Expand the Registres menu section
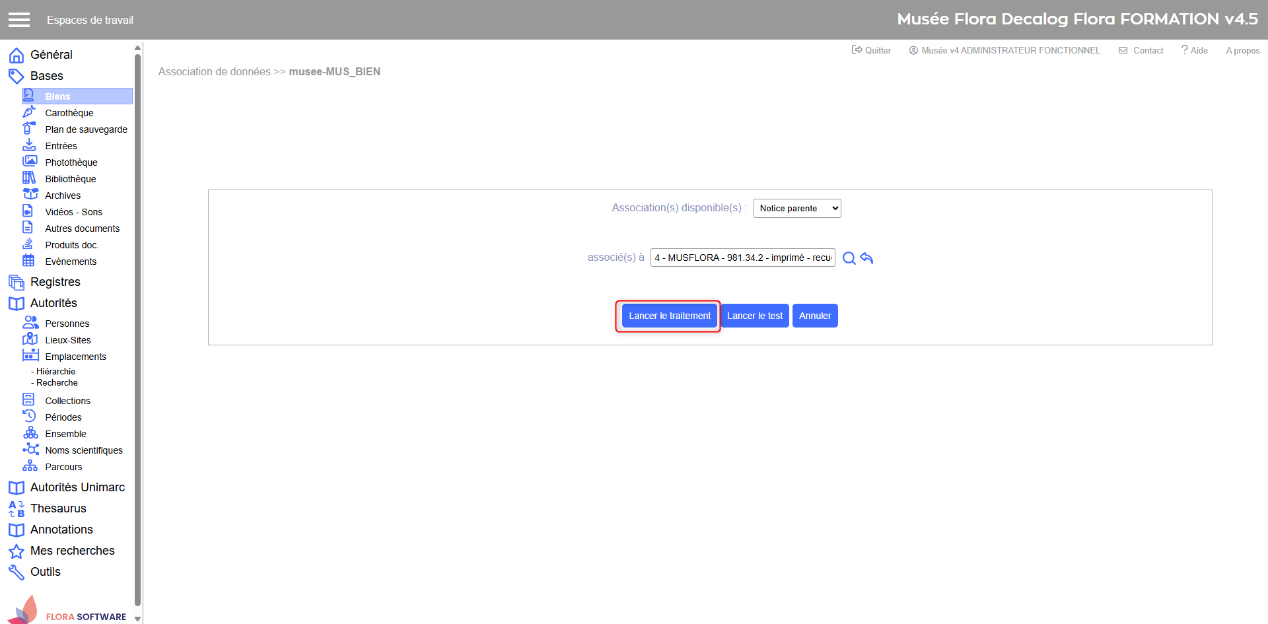 [55, 282]
